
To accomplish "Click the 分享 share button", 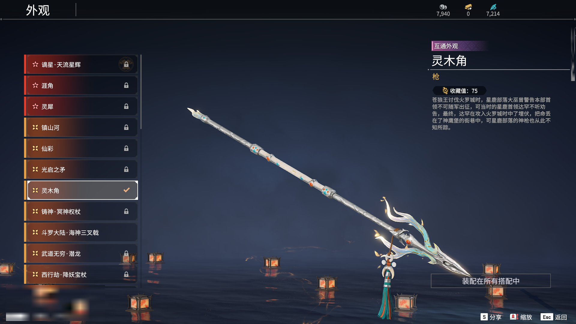I will coord(491,317).
